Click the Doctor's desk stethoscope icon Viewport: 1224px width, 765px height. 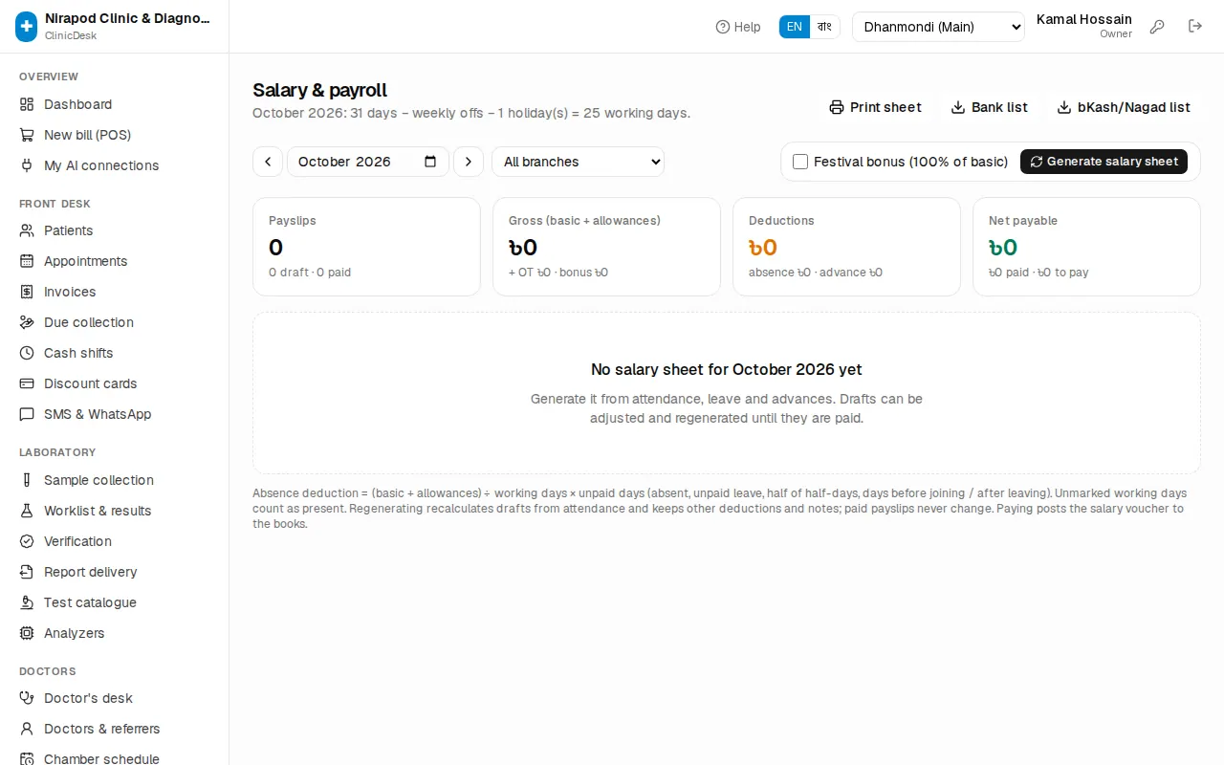coord(27,698)
